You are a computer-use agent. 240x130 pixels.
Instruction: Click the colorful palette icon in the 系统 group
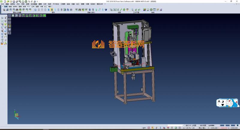click(144, 10)
